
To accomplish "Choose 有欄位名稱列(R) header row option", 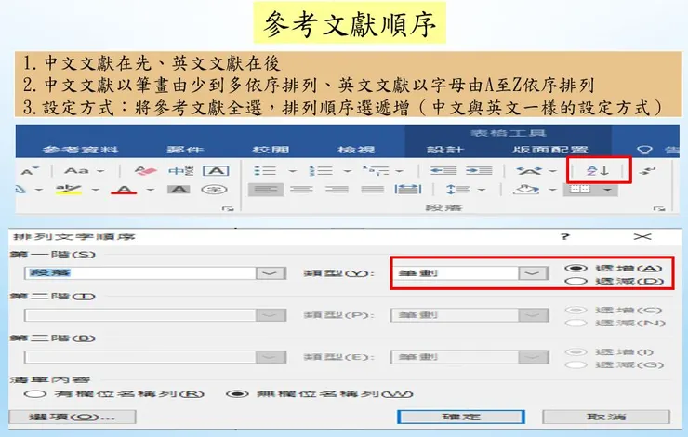I will point(35,394).
